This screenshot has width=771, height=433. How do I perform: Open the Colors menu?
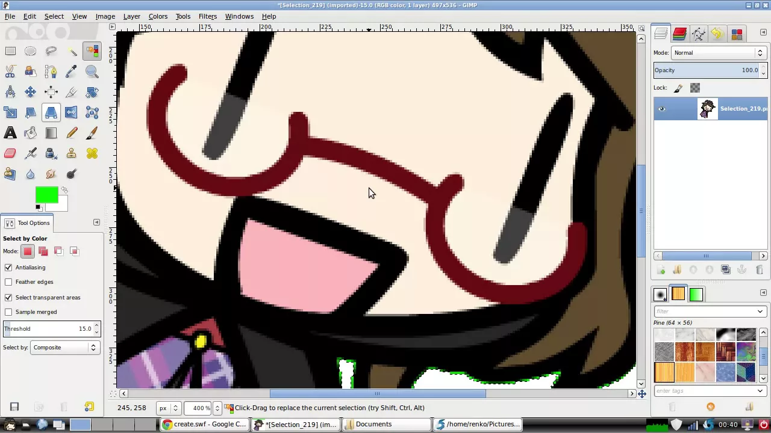point(158,16)
